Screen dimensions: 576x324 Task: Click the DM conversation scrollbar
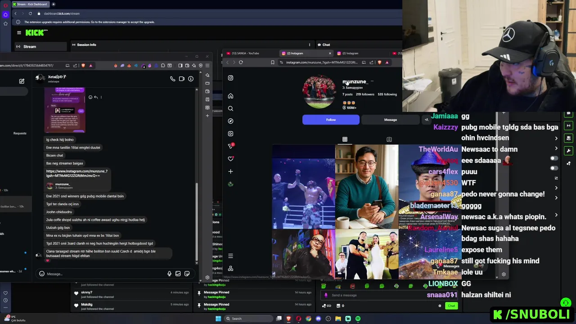(197, 222)
